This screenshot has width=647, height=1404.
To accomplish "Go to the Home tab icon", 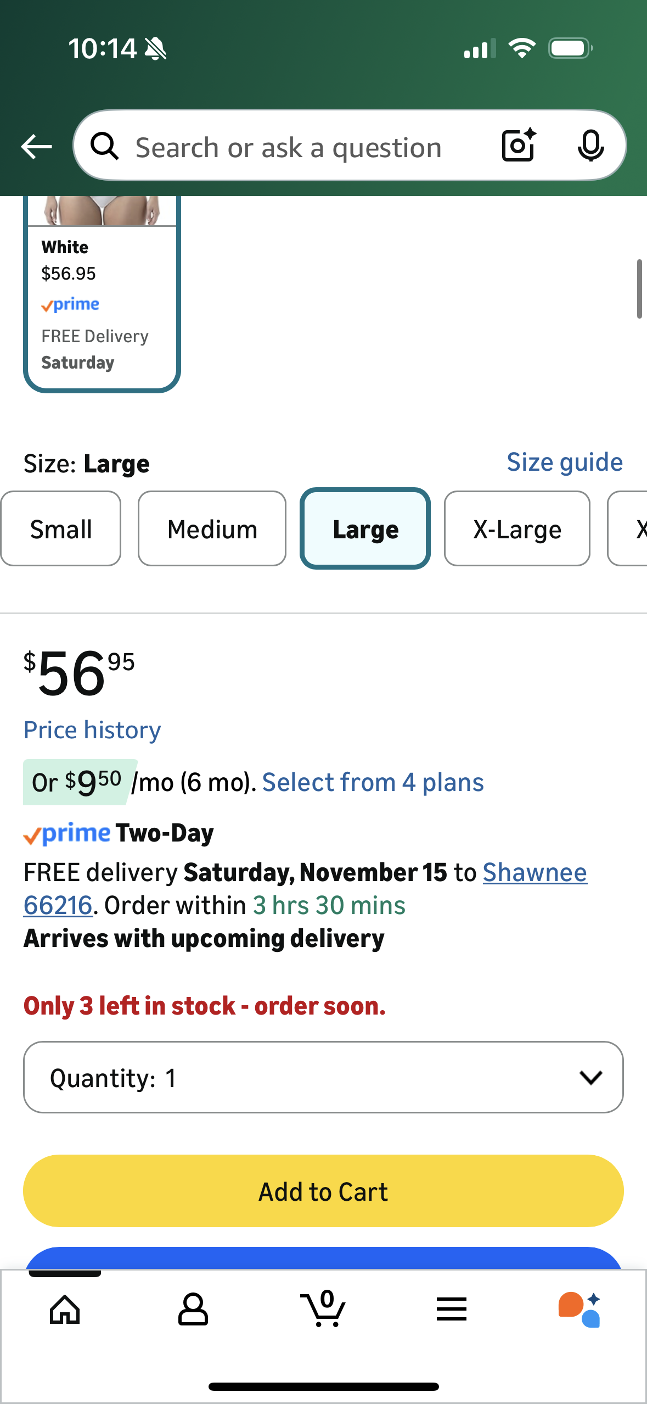I will tap(65, 1310).
